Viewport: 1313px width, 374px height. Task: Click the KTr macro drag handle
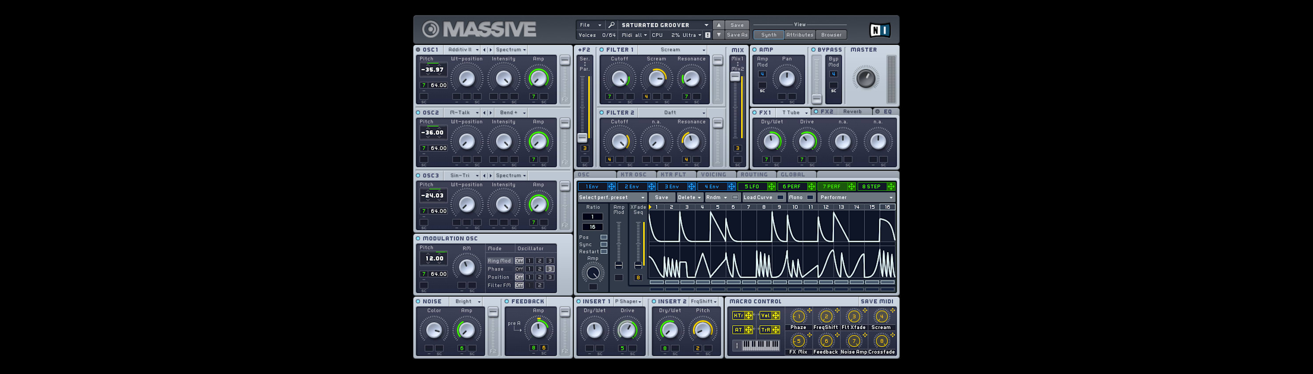749,315
